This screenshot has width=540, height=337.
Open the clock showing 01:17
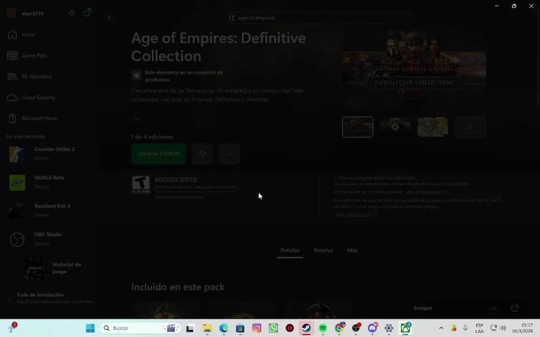click(x=522, y=328)
